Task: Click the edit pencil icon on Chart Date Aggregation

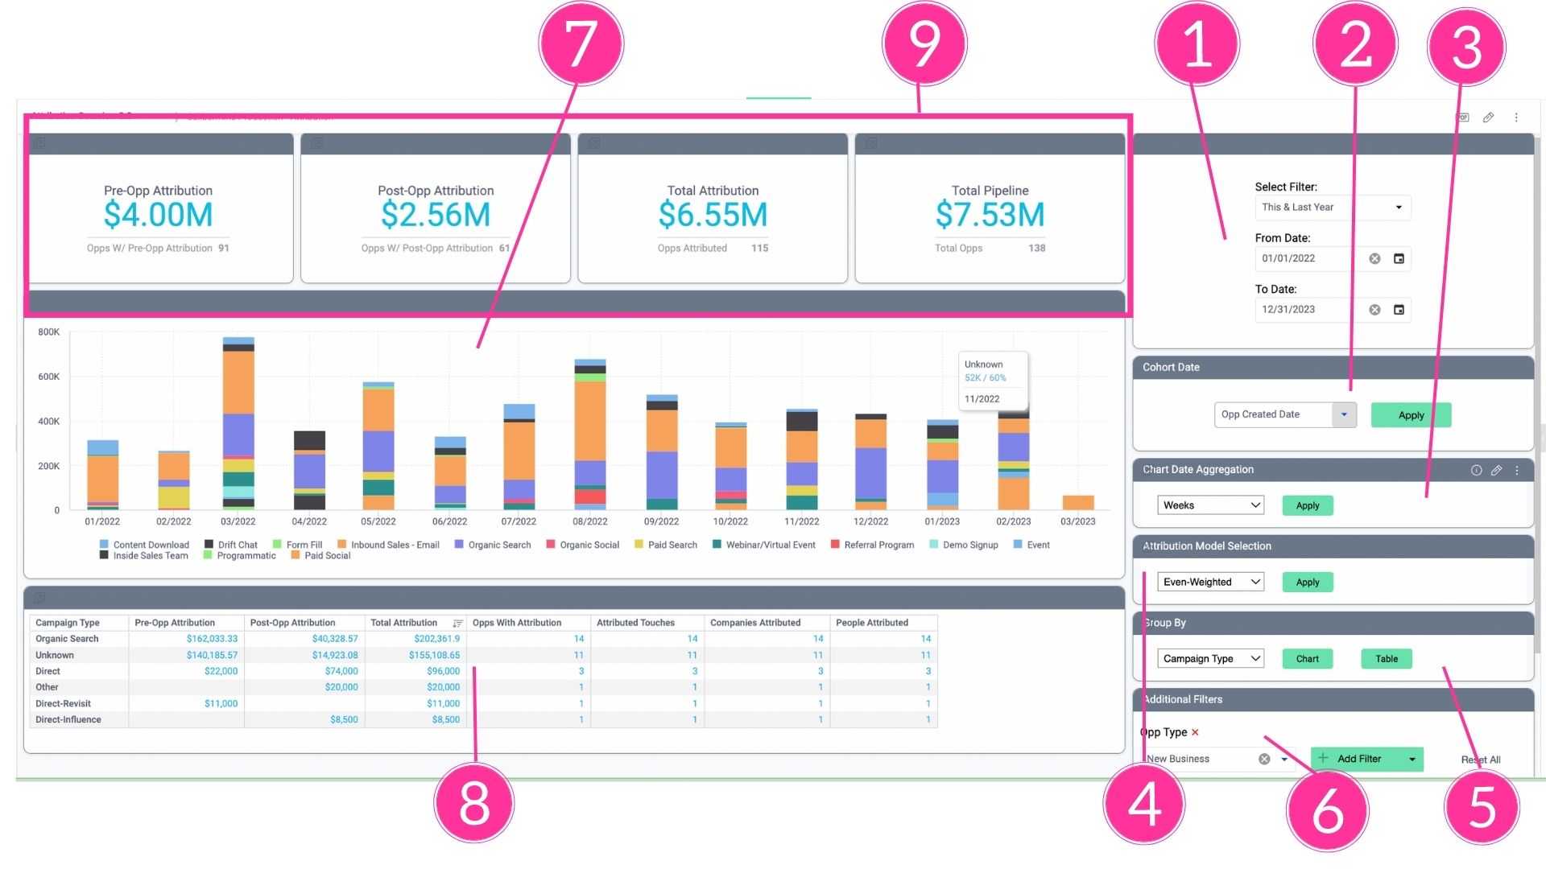Action: [x=1496, y=468]
